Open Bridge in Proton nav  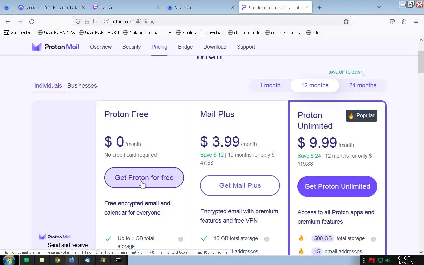[185, 47]
